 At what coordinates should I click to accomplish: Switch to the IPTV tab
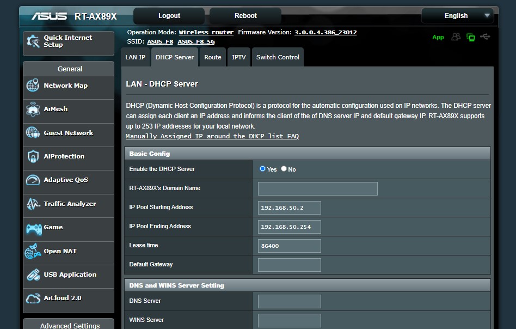pyautogui.click(x=239, y=57)
